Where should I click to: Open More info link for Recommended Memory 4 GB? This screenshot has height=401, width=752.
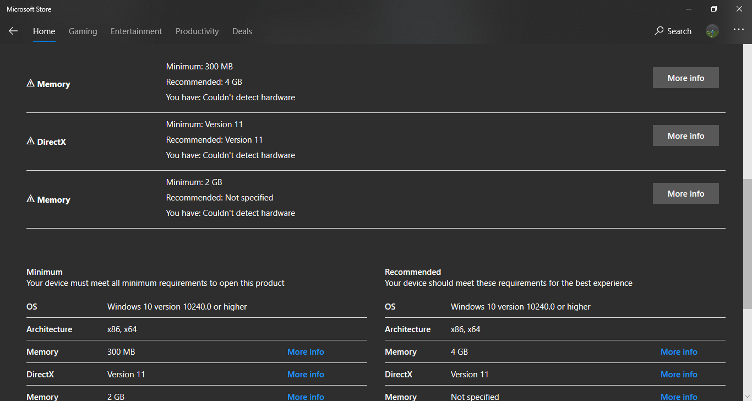[x=679, y=351]
